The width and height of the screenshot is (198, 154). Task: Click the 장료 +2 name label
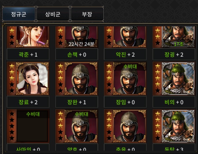pyautogui.click(x=28, y=102)
